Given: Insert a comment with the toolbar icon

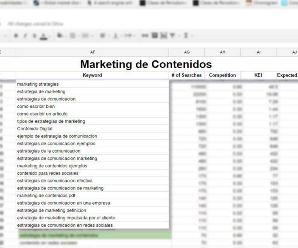Looking at the screenshot, I should click(x=155, y=35).
